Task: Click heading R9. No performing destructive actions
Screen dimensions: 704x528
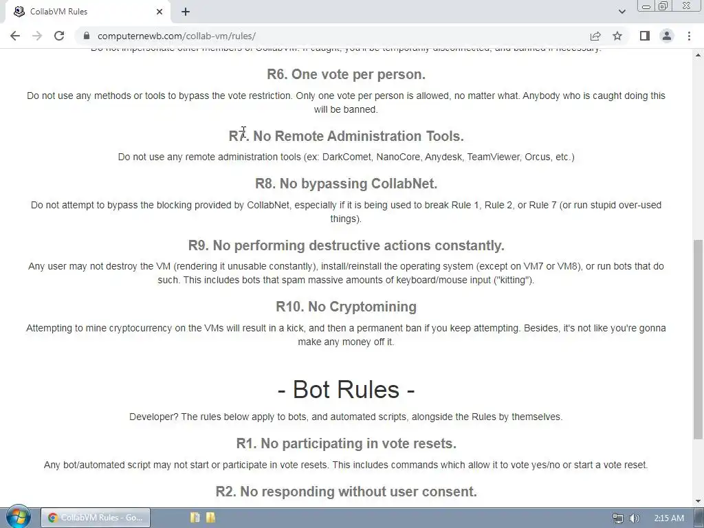Action: point(346,245)
